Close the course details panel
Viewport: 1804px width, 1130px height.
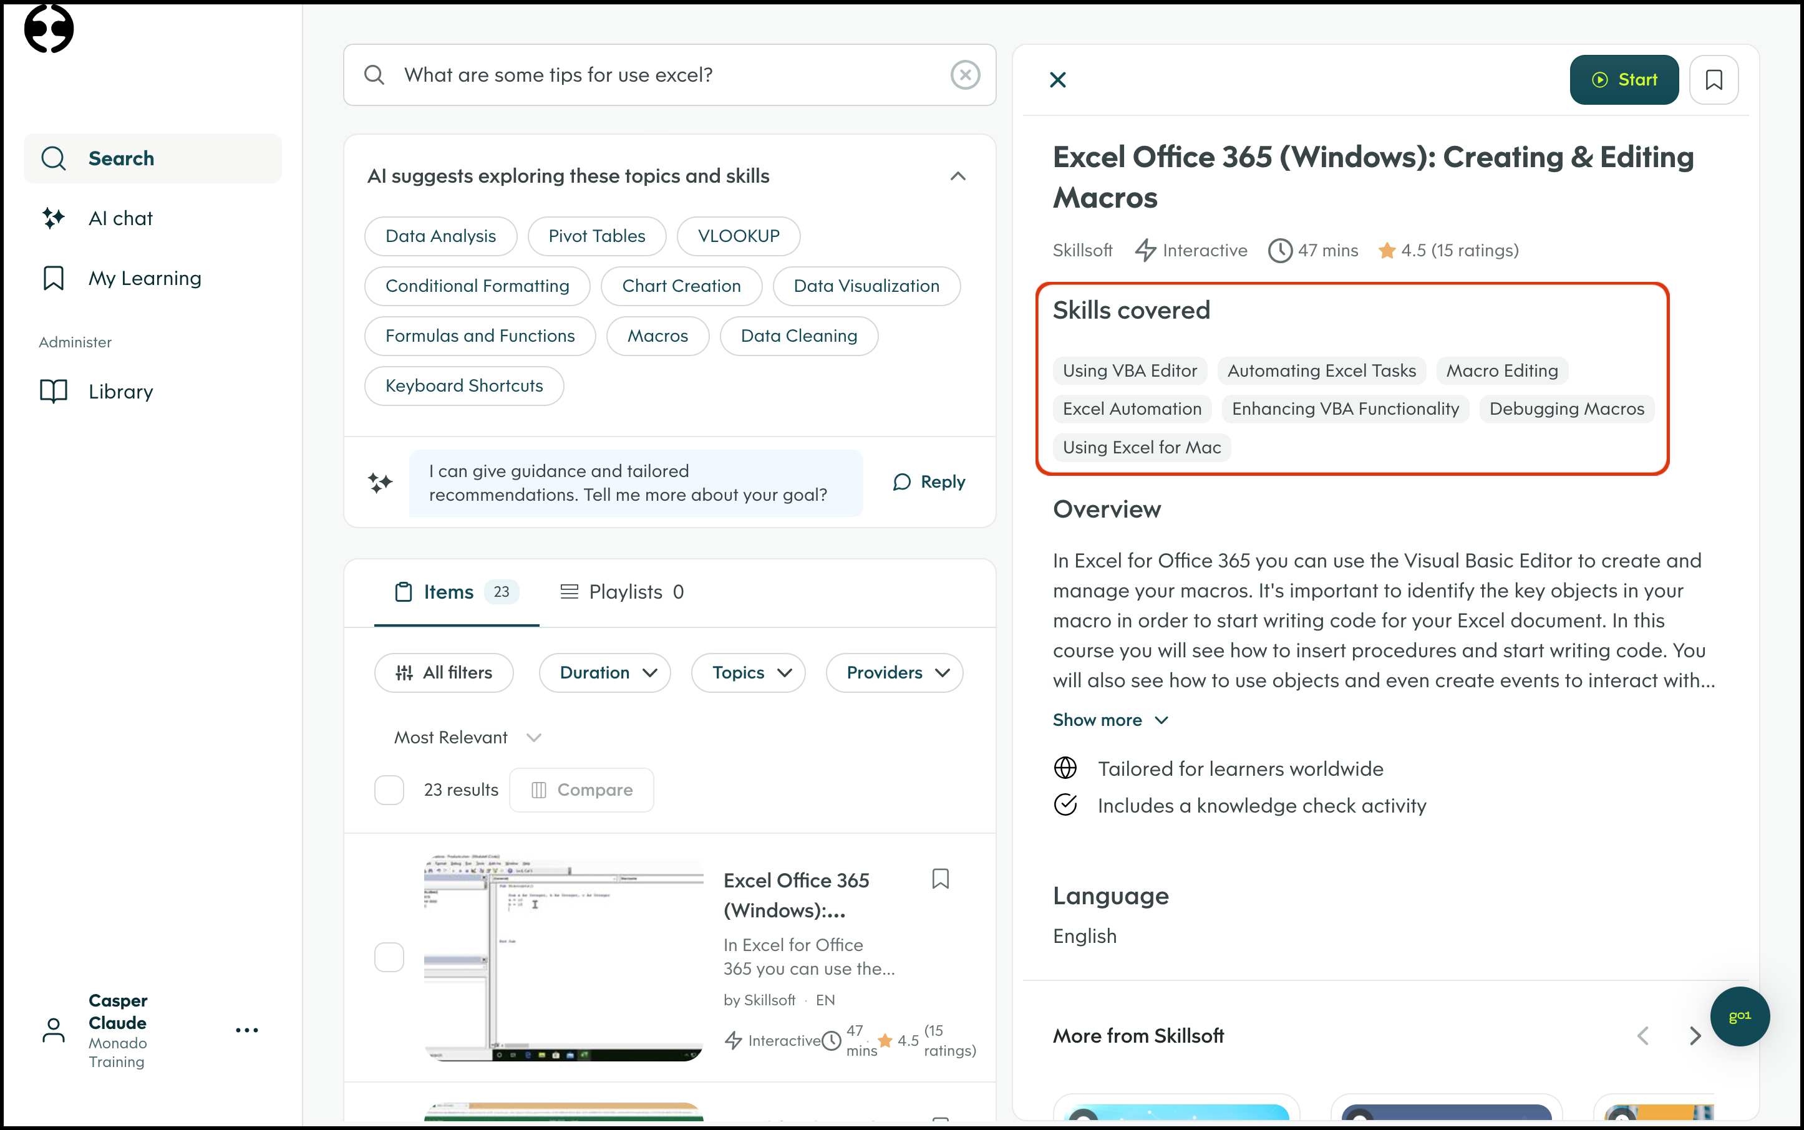tap(1057, 79)
